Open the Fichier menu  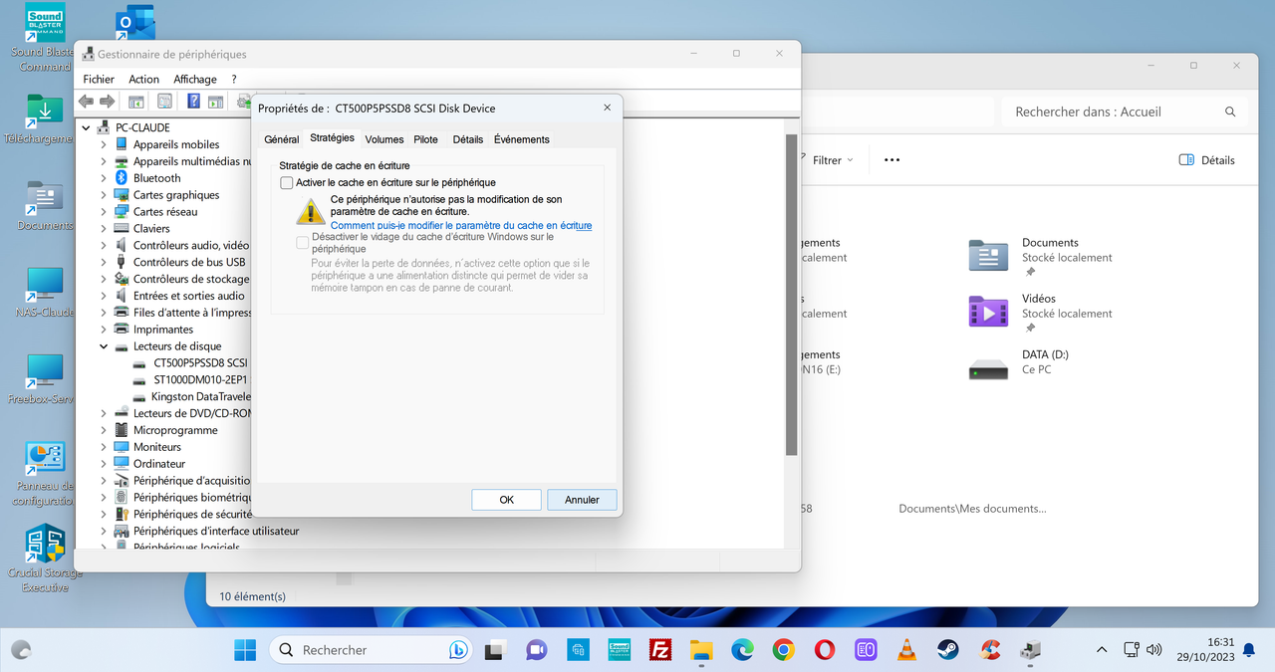pyautogui.click(x=99, y=80)
